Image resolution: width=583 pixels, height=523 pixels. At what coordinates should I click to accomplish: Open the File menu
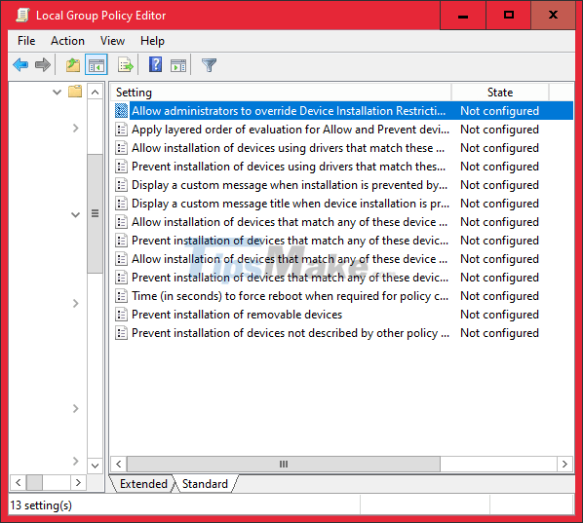[26, 41]
